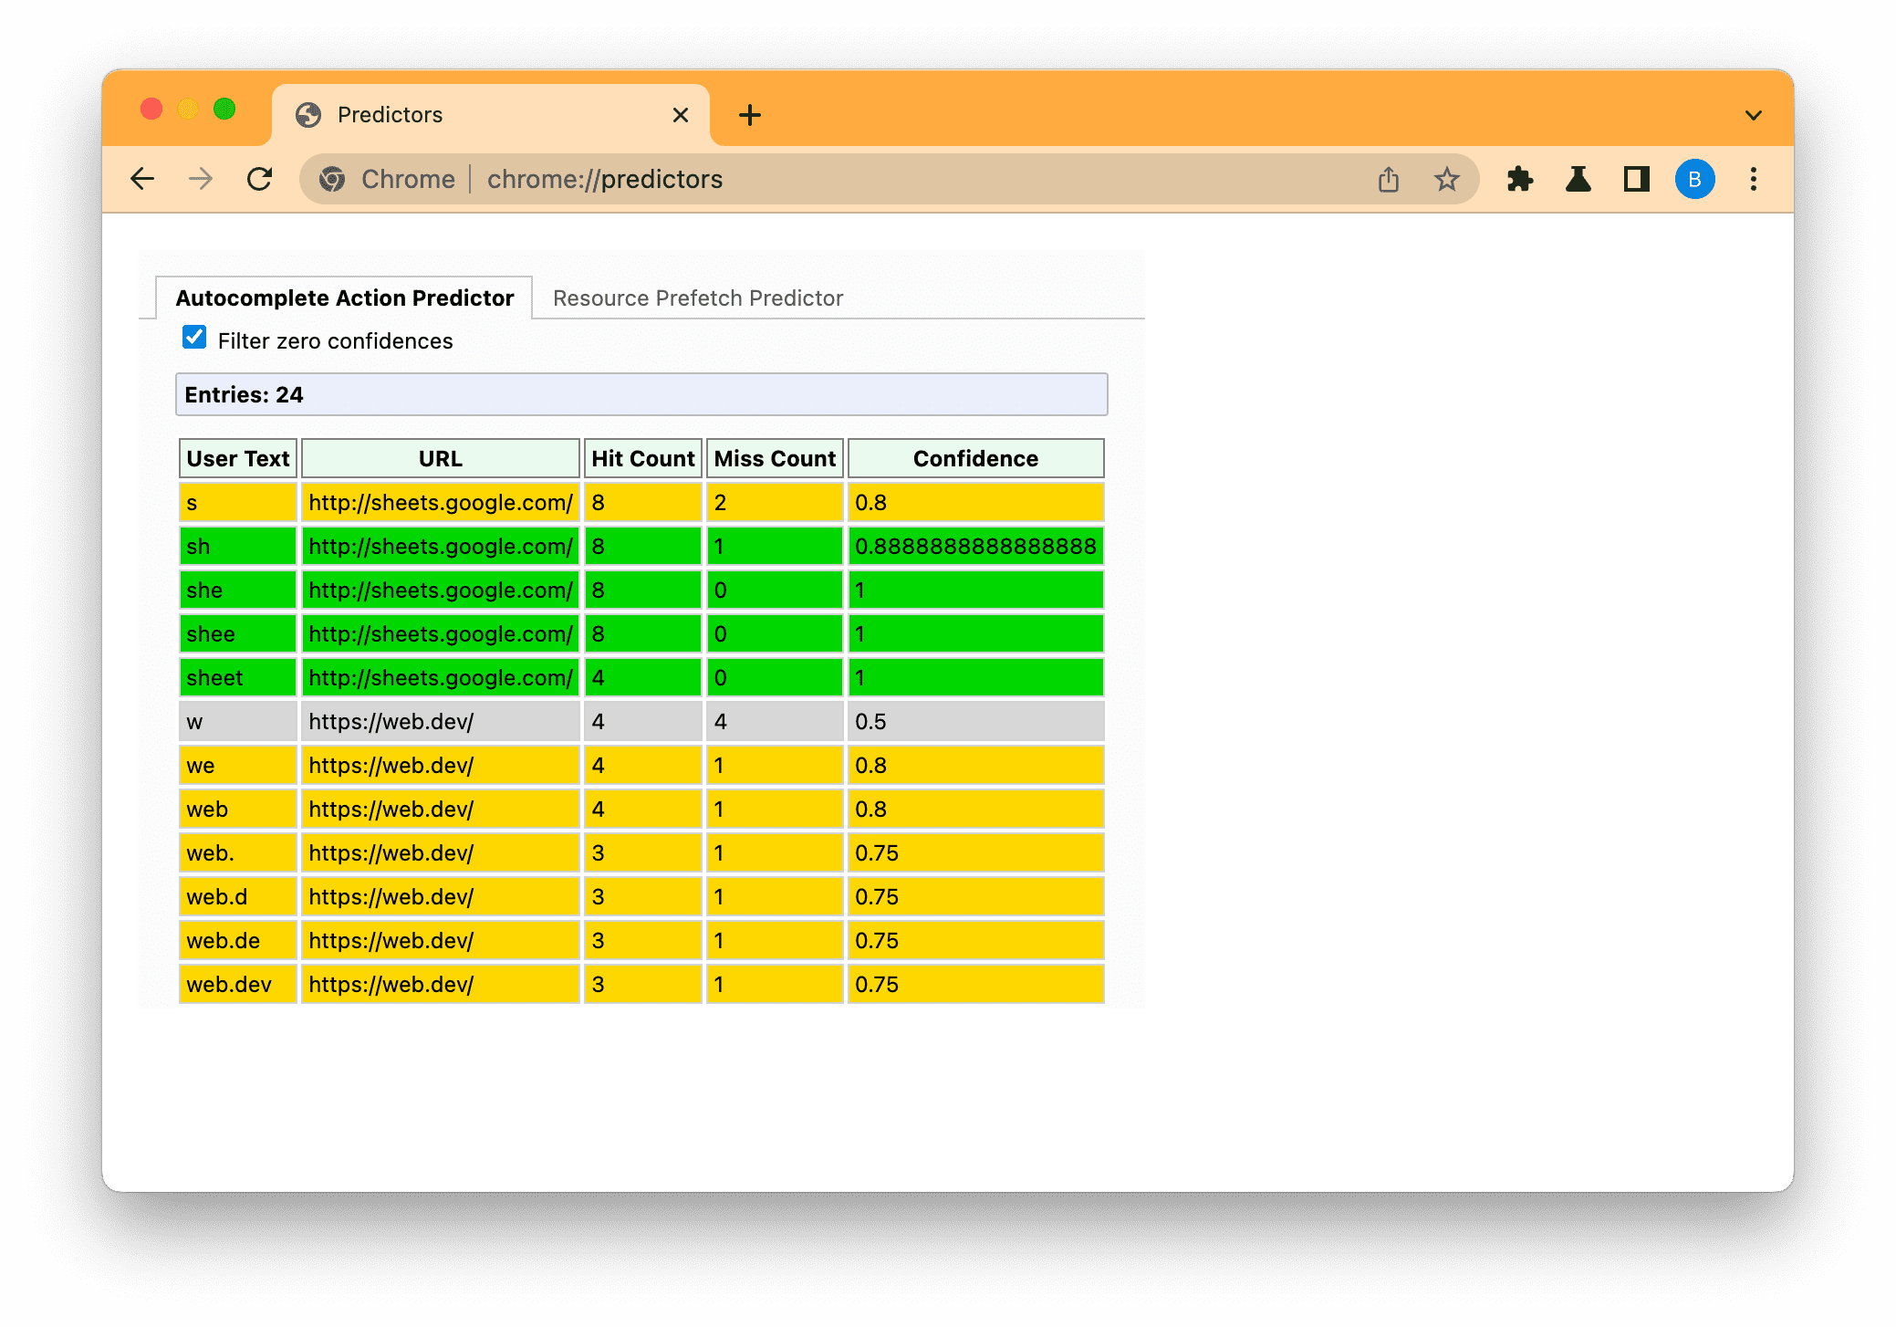Click the yellow-highlighted 'we' row entry
1896x1327 pixels.
238,765
